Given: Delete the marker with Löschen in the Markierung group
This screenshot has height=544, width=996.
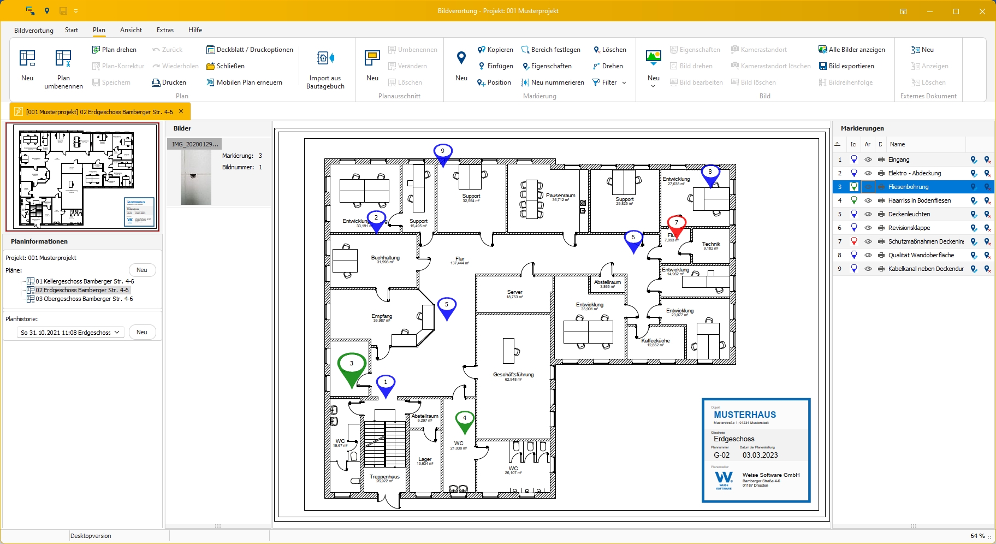Looking at the screenshot, I should pyautogui.click(x=609, y=50).
